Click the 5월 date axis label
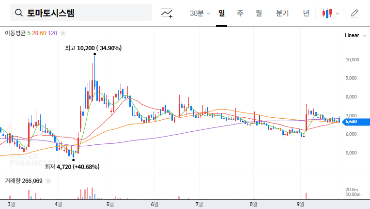The width and height of the screenshot is (370, 209). (x=110, y=204)
